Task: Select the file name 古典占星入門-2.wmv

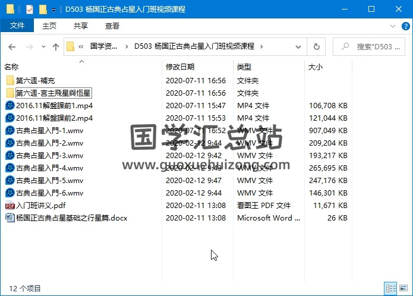Action: pos(49,143)
